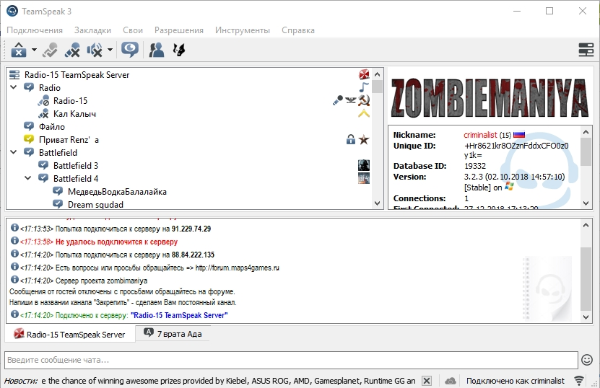Image resolution: width=600 pixels, height=388 pixels.
Task: Click the red server icon on server row
Action: (x=364, y=74)
